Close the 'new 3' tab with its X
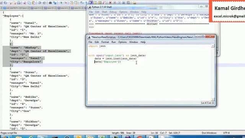Viewport: 245px width, 138px height. point(69,8)
